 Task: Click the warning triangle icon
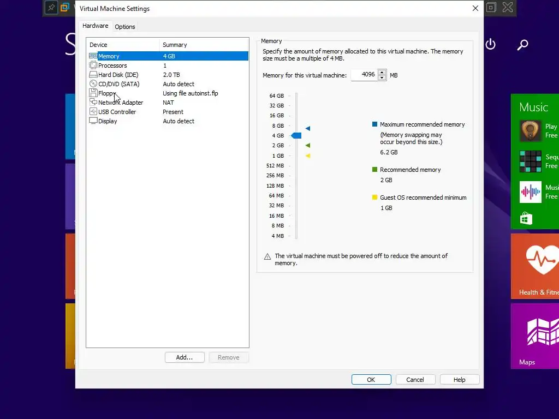(267, 256)
